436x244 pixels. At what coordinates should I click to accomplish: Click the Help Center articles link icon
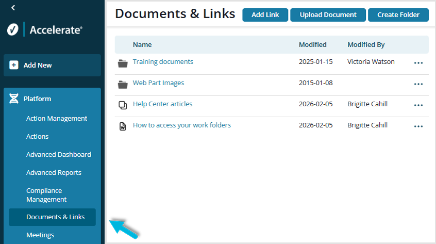(x=123, y=105)
